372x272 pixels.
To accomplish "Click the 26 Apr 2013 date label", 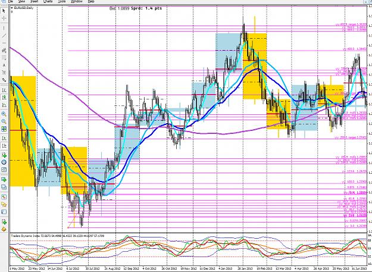I will (323, 268).
